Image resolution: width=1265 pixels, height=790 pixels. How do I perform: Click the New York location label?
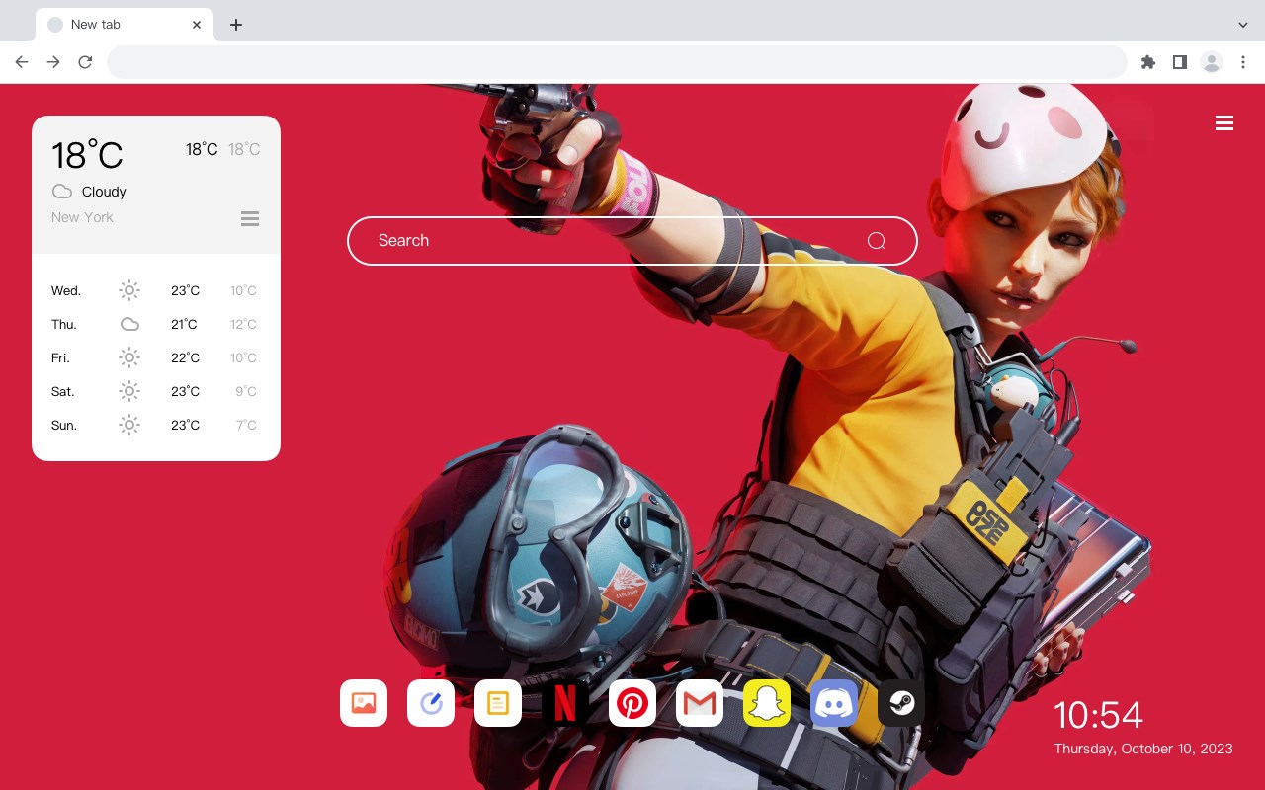click(82, 217)
